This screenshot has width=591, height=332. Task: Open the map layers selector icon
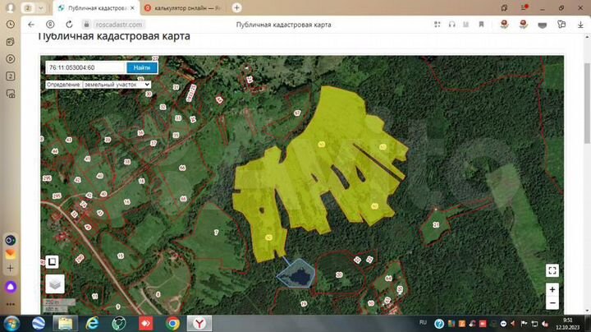click(x=55, y=284)
